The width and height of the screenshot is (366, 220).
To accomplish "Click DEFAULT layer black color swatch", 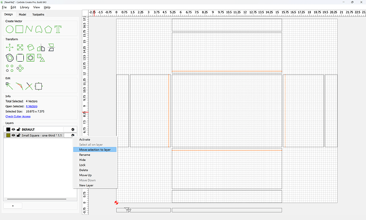I will pos(8,129).
